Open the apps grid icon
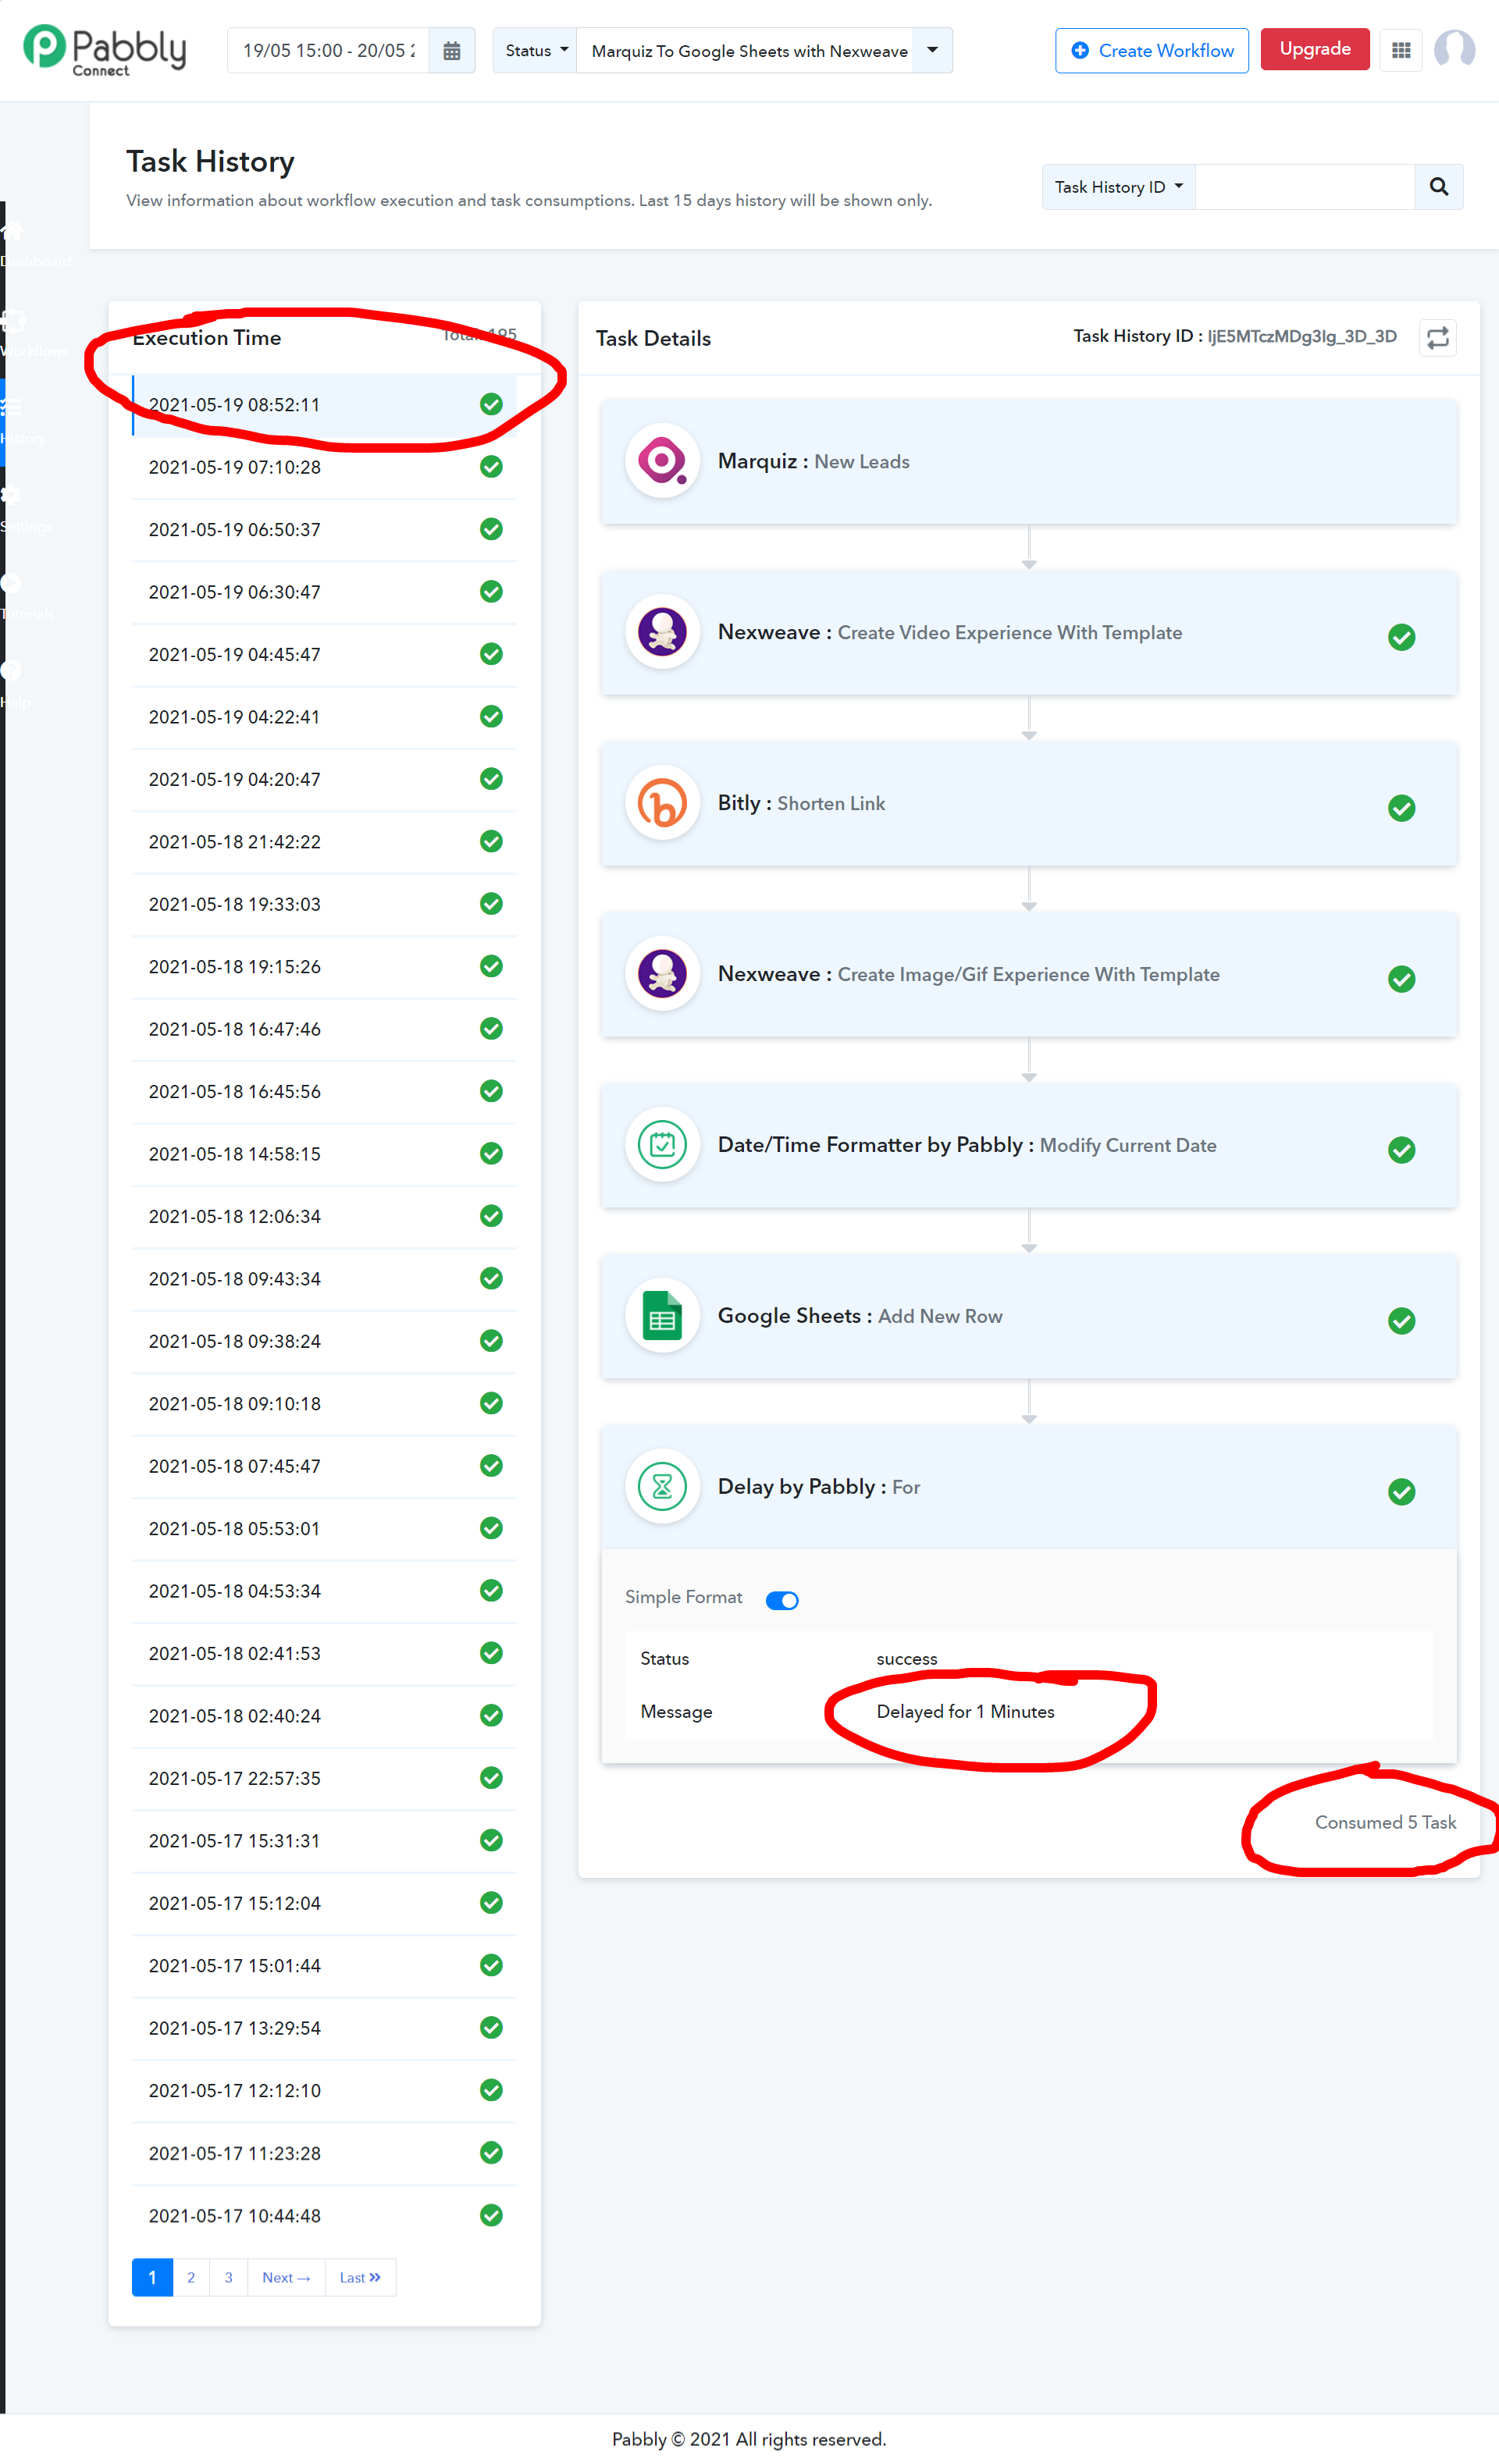The width and height of the screenshot is (1499, 2464). (1401, 50)
